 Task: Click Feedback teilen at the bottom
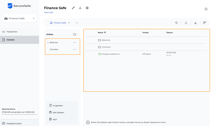pos(12,123)
